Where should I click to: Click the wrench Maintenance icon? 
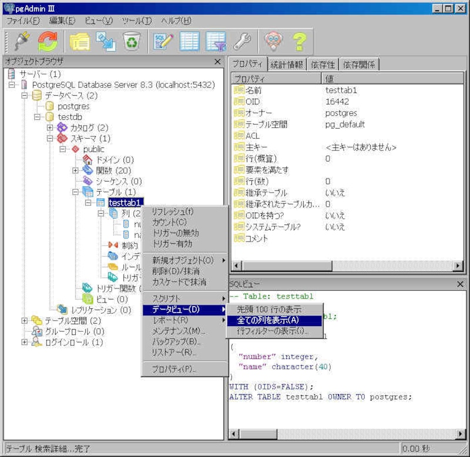pyautogui.click(x=242, y=41)
